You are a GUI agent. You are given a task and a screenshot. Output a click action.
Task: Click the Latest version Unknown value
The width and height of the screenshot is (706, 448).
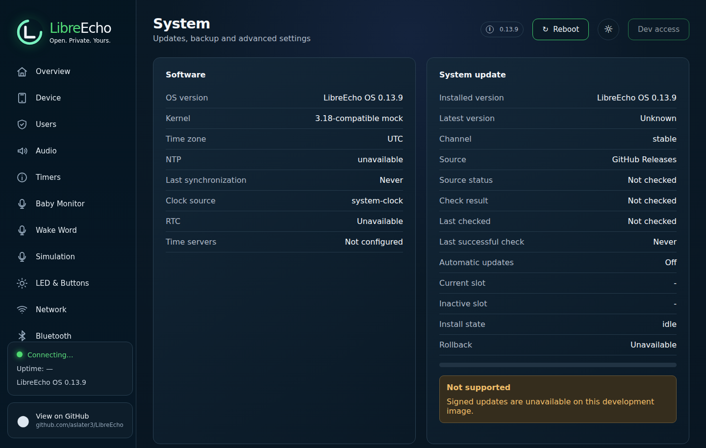[x=658, y=119]
